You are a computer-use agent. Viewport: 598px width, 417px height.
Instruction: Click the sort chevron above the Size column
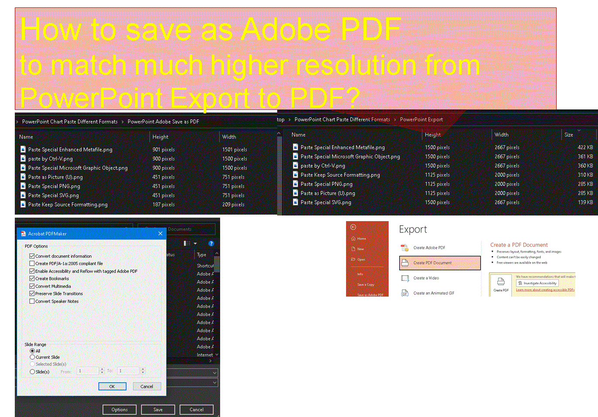(x=579, y=130)
